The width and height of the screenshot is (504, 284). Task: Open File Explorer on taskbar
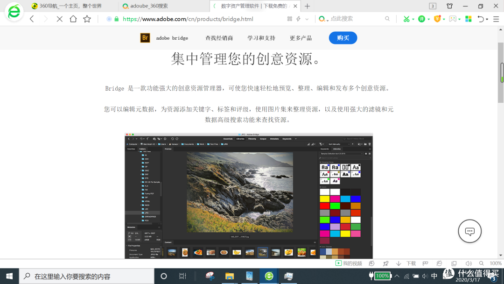pyautogui.click(x=230, y=276)
